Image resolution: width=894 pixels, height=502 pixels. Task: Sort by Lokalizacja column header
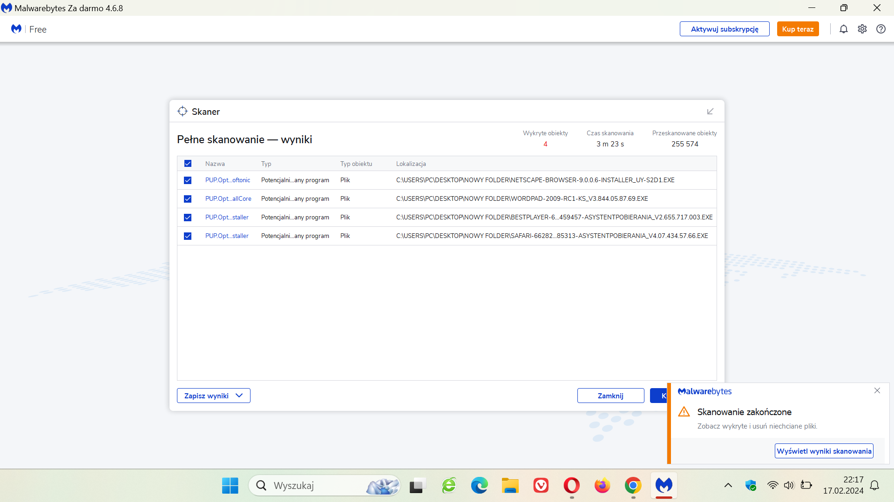411,164
